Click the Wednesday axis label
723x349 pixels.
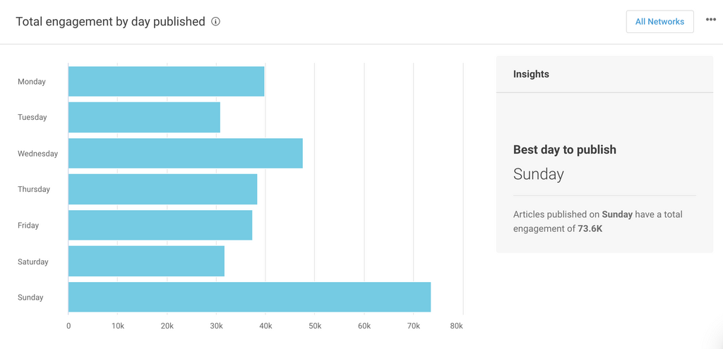tap(37, 154)
